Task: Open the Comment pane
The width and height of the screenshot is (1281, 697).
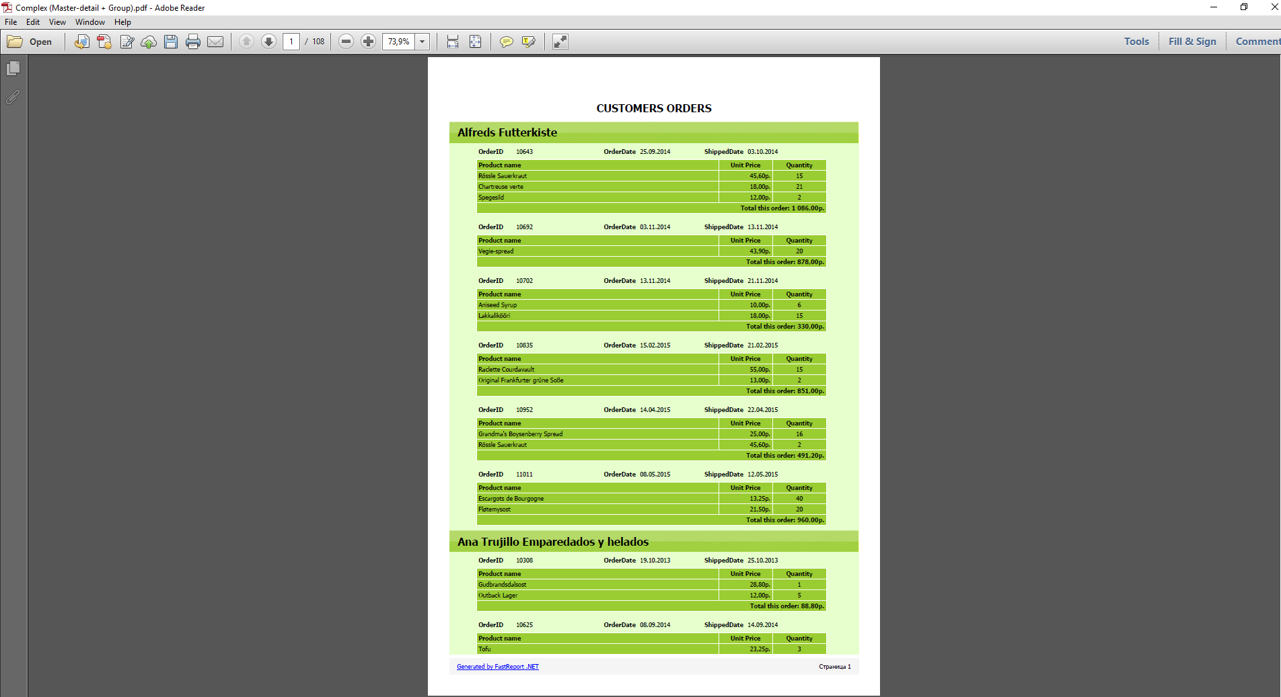Action: 1257,42
